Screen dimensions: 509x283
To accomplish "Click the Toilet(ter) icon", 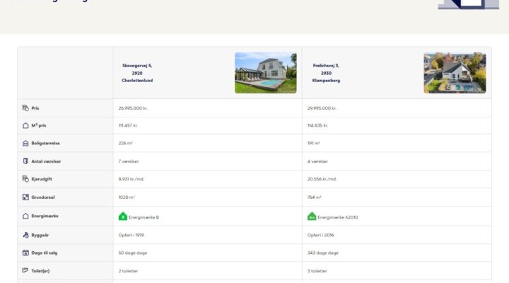I will [x=25, y=270].
